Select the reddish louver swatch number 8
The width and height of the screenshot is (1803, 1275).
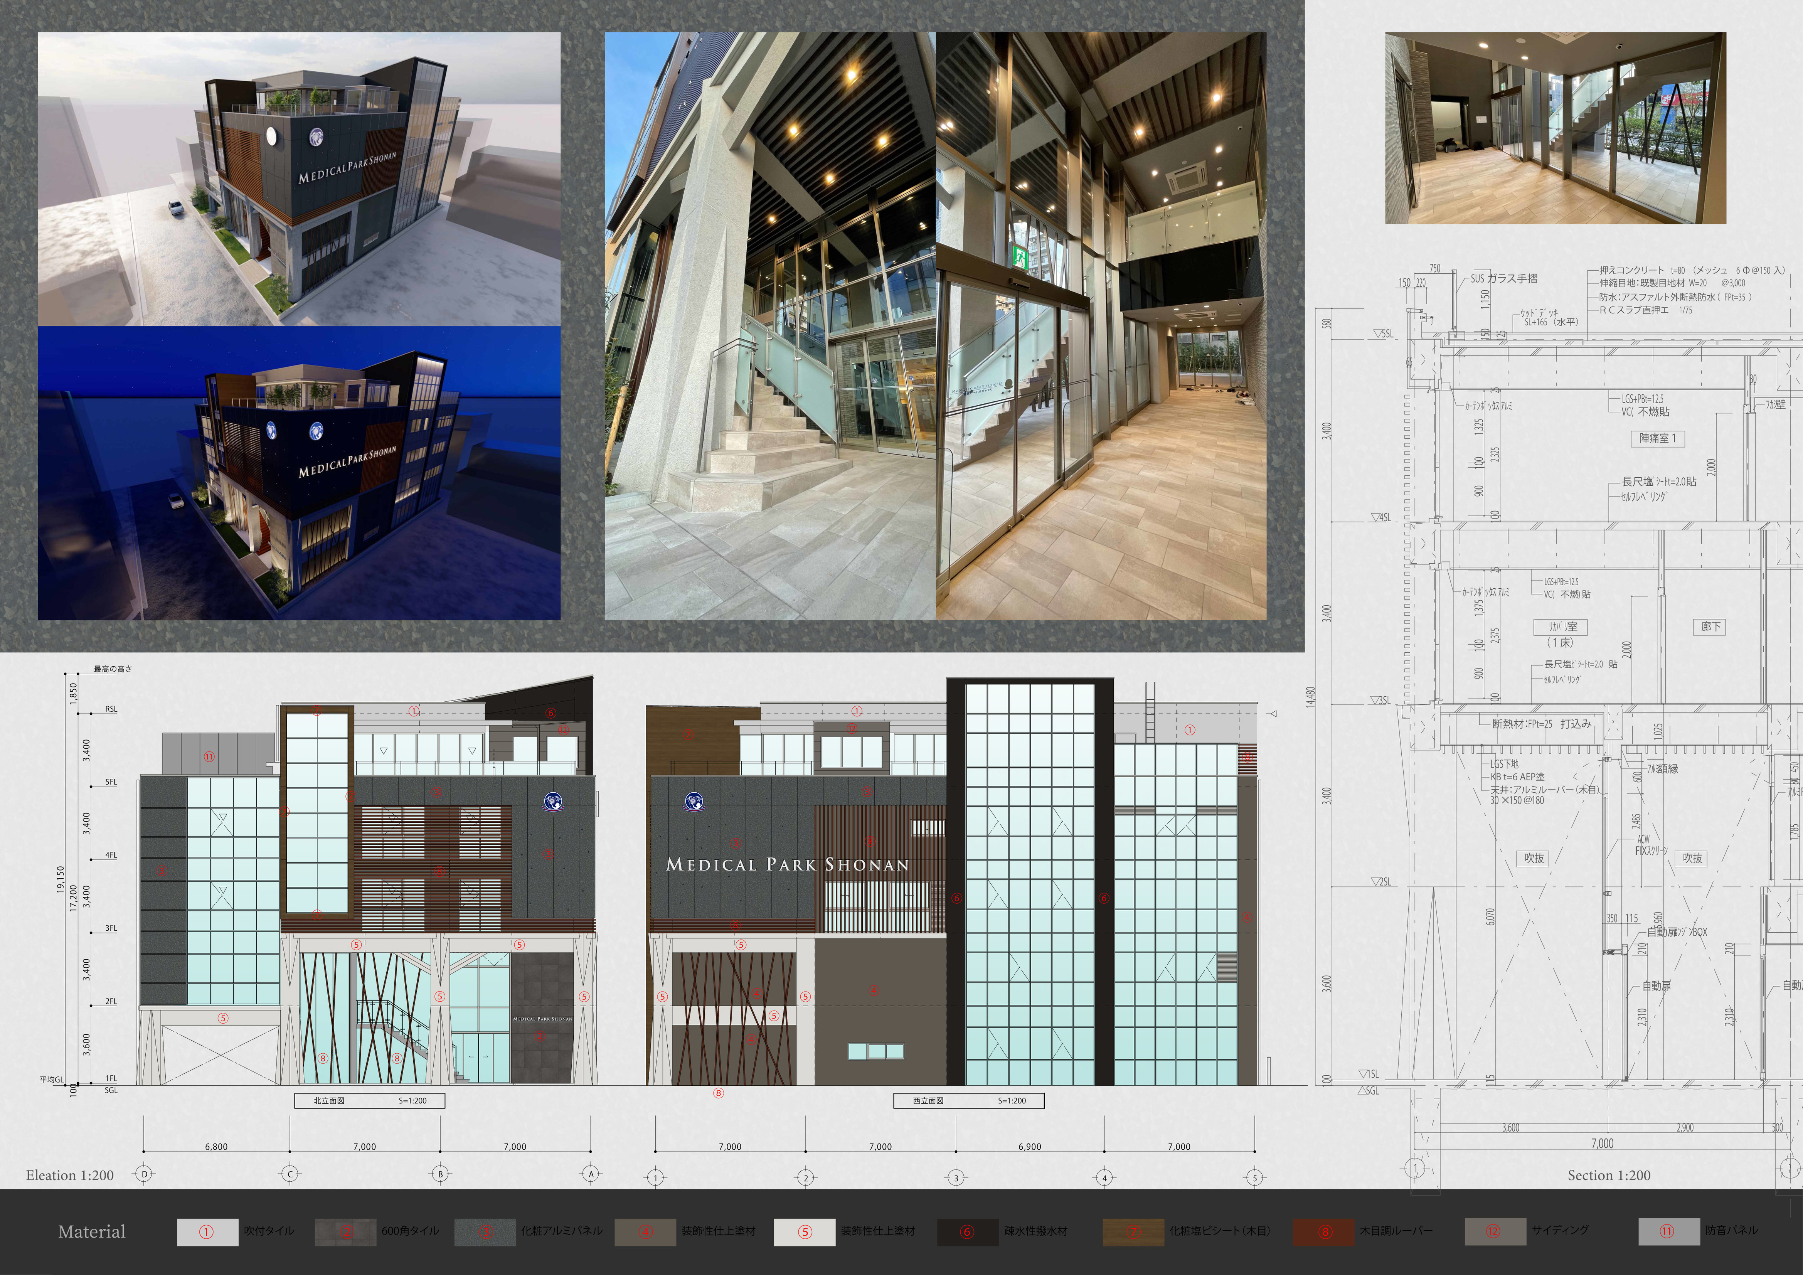(1324, 1233)
